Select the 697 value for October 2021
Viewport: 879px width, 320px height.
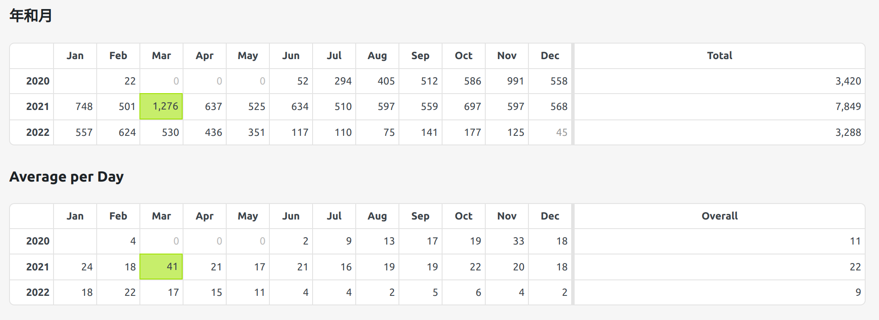coord(472,107)
